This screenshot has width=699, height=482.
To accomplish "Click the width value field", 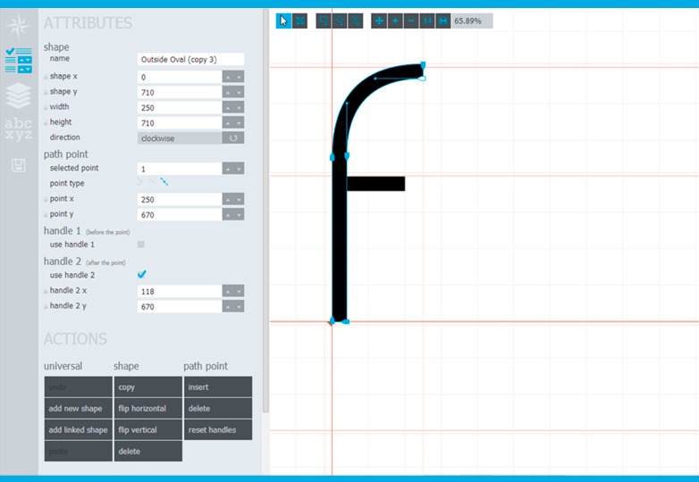I will pyautogui.click(x=180, y=107).
